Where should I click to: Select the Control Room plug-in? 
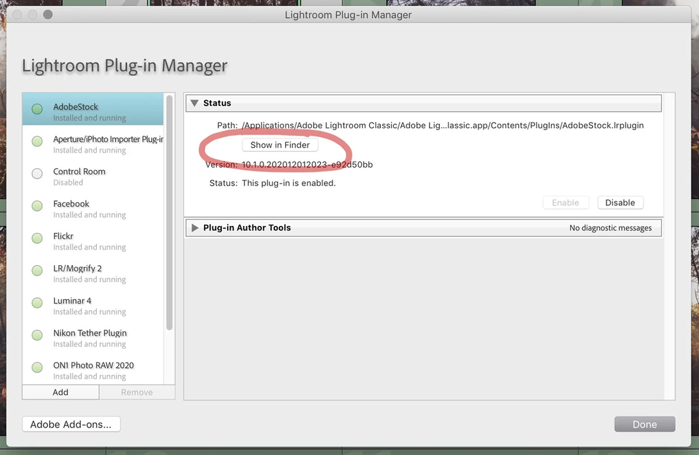93,174
